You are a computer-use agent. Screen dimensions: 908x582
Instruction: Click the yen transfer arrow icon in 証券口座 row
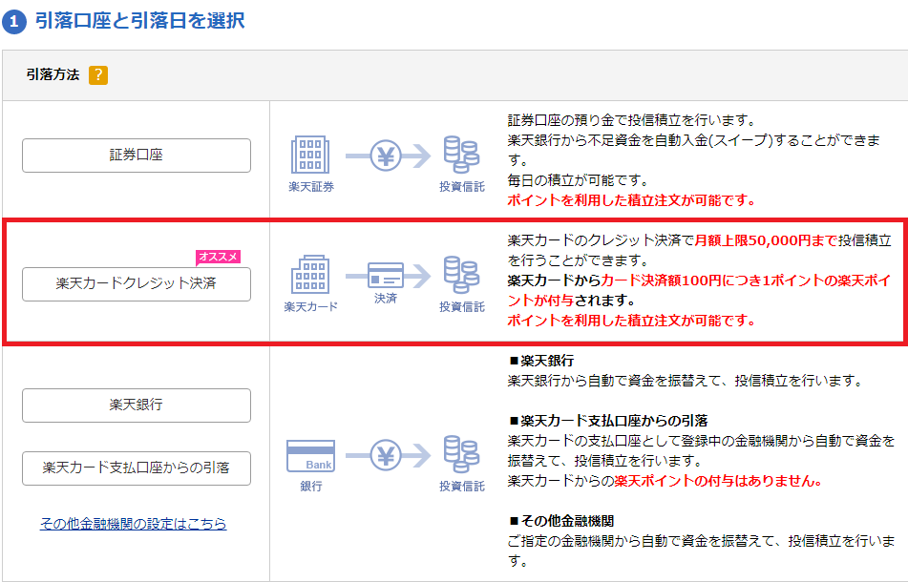point(388,156)
